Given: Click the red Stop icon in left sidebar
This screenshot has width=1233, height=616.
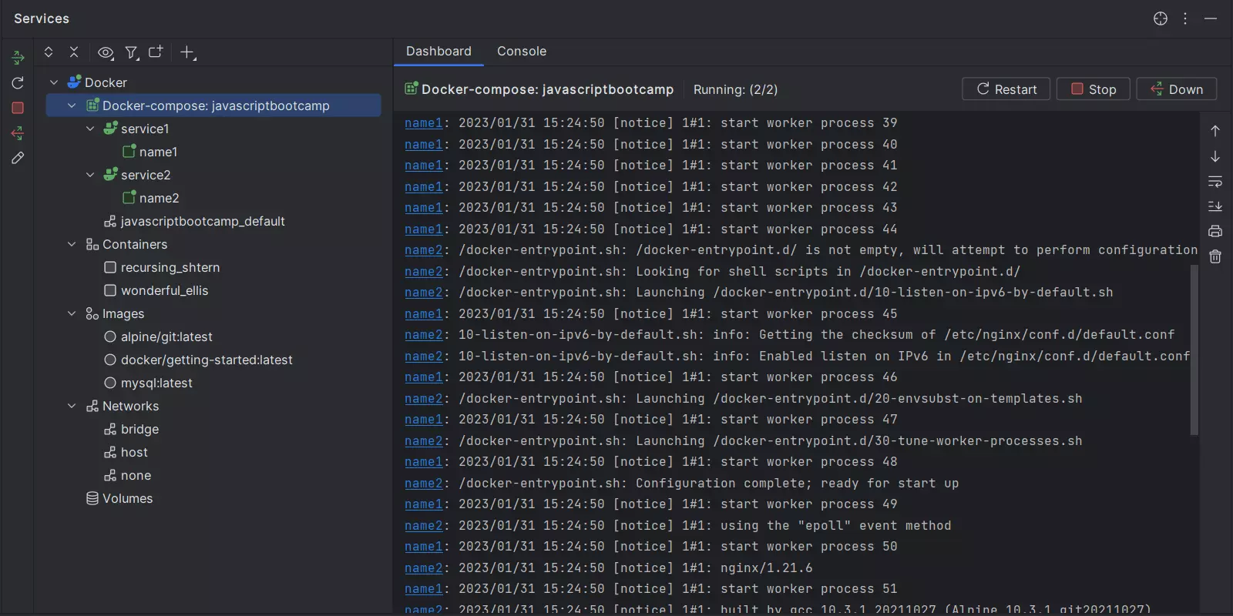Looking at the screenshot, I should [18, 108].
